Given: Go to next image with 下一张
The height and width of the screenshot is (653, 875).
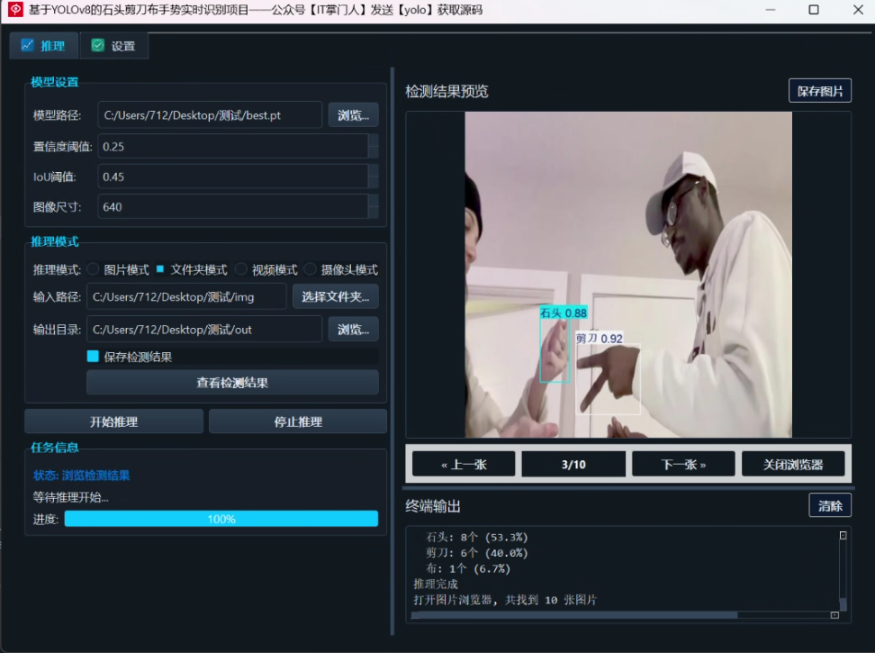Looking at the screenshot, I should (x=683, y=465).
